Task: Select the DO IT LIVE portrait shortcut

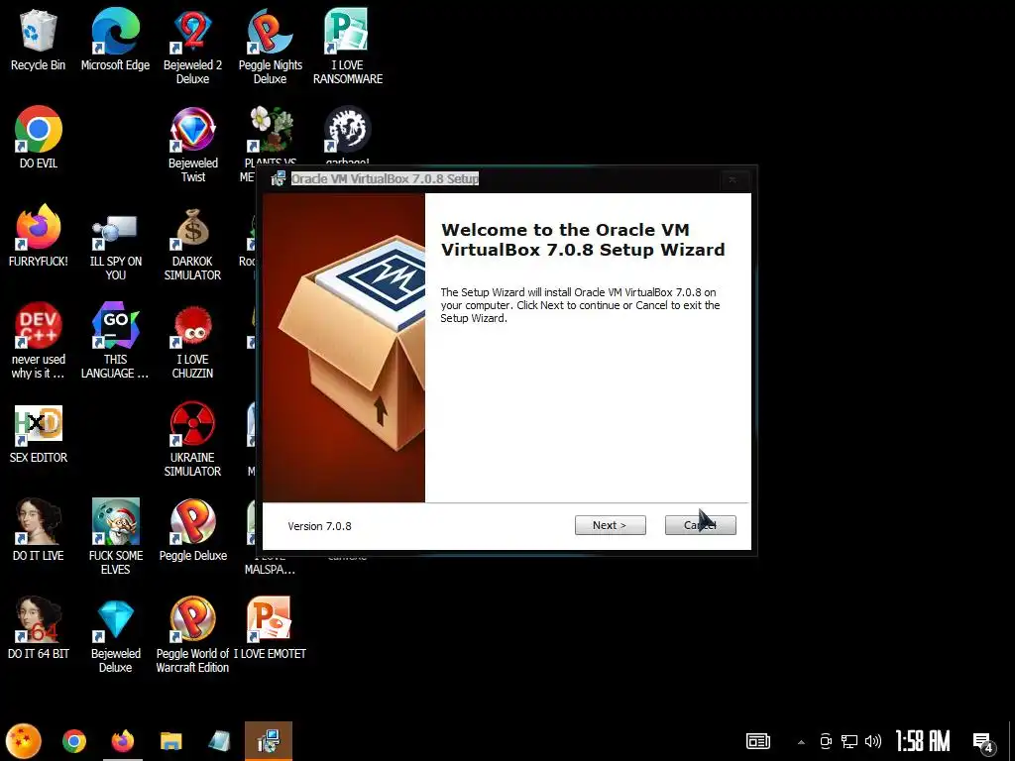Action: 39,529
